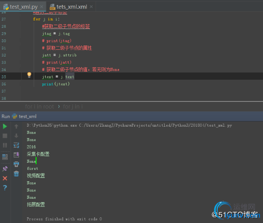Click 'Process finished with exit code 0'
The width and height of the screenshot is (263, 223).
(64, 219)
